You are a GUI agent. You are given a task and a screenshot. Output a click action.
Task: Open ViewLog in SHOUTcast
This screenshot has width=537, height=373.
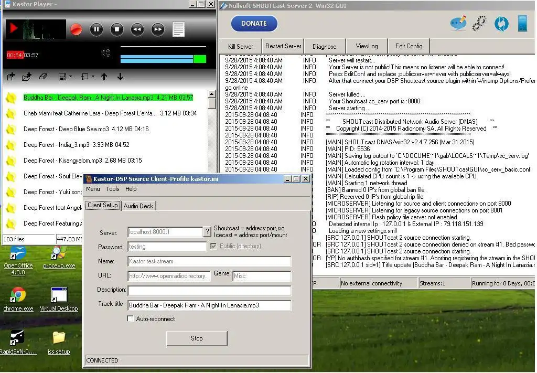pos(367,46)
